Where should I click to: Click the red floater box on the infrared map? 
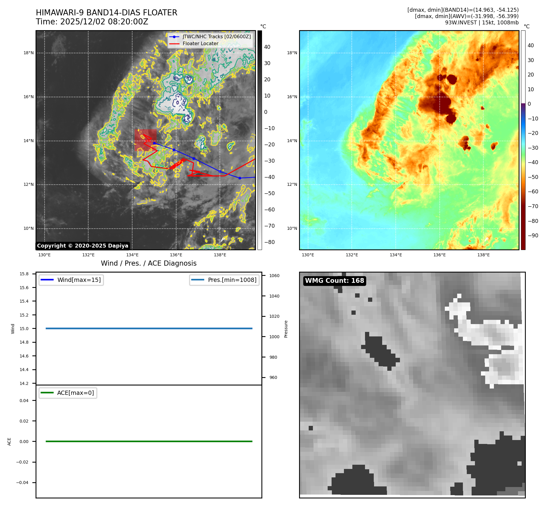pos(145,140)
